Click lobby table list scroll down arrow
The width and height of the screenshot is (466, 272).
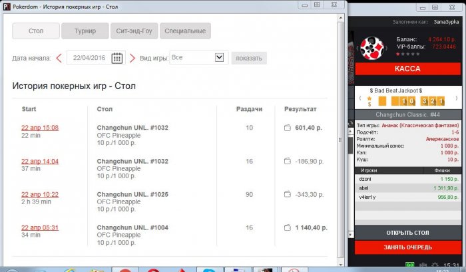click(x=351, y=235)
